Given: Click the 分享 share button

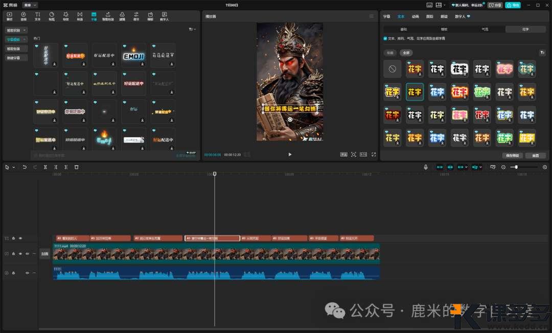Looking at the screenshot, I should [495, 5].
